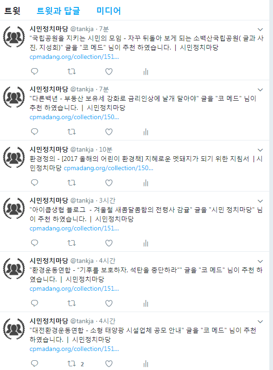Screen dimensions: 273x370
Task: Like the 환경정의 어린이 환경책 tweet
Action: 109,183
